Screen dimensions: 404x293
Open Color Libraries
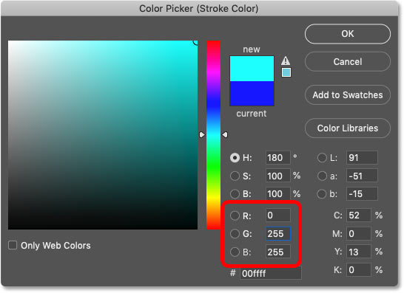[x=347, y=128]
